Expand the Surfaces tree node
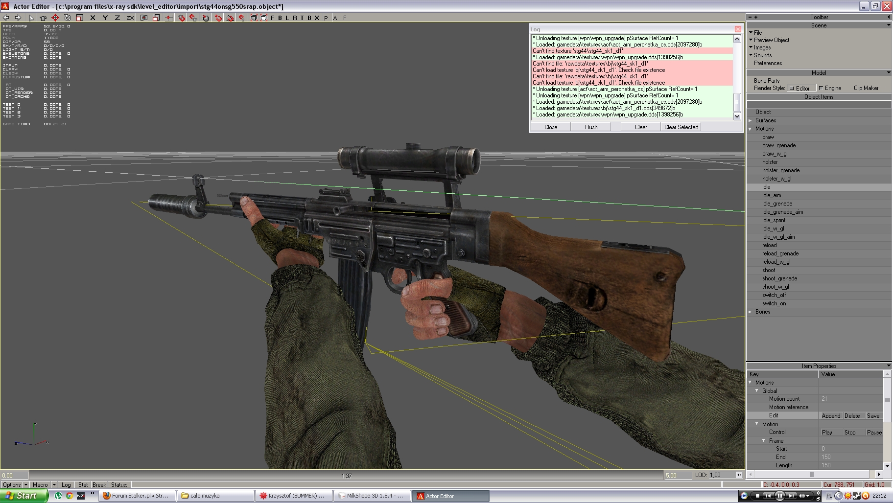 click(x=750, y=120)
